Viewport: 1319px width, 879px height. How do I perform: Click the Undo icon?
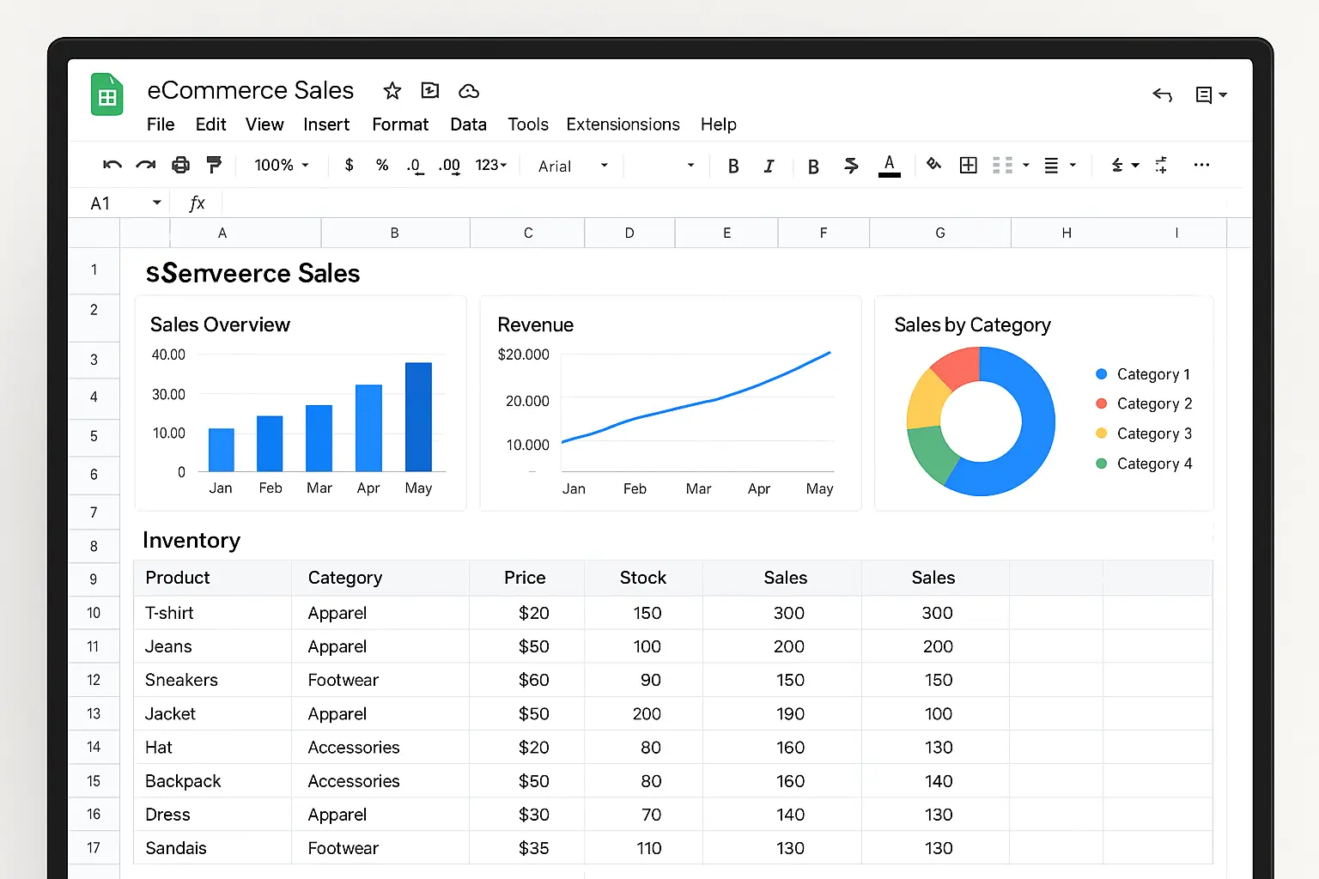pos(112,165)
